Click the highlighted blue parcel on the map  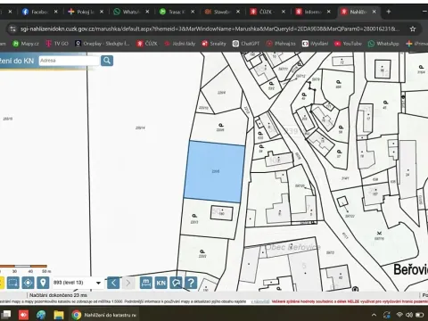215,172
